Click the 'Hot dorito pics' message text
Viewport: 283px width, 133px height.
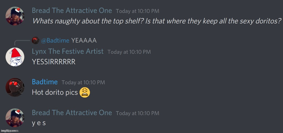(55, 93)
